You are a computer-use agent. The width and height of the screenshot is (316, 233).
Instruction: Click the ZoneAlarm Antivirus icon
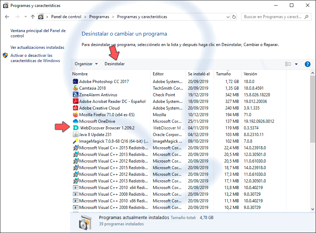[x=75, y=95]
